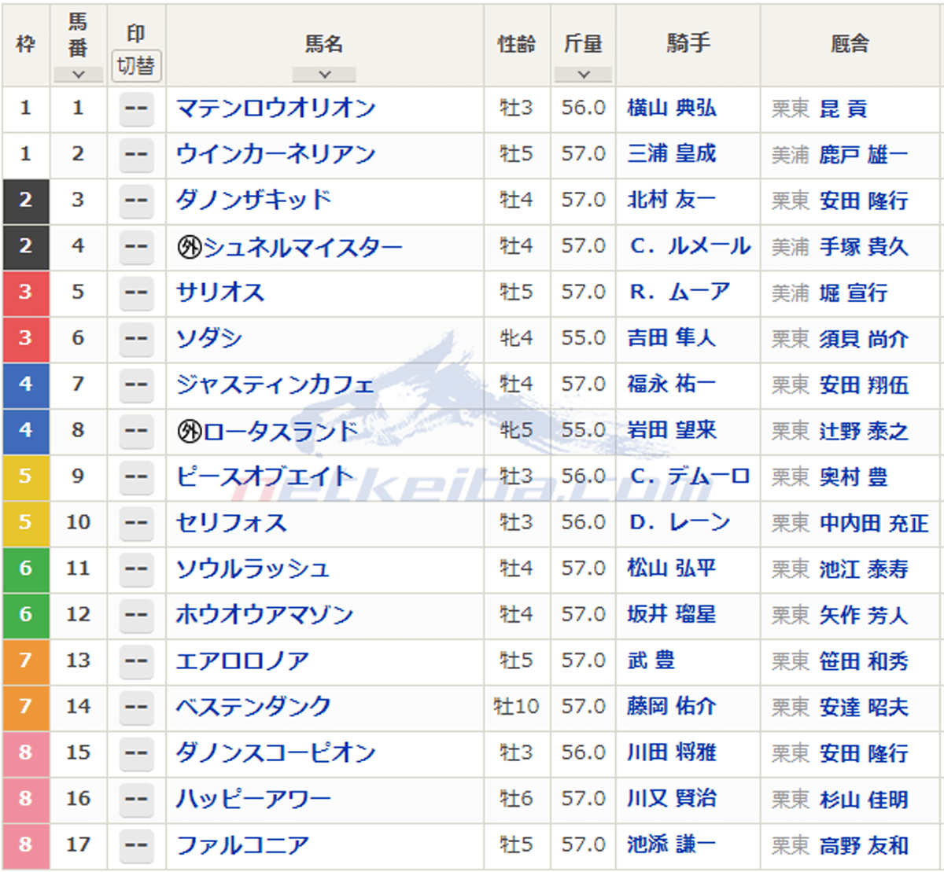The width and height of the screenshot is (944, 872).
Task: Set mark for horse number 1 マテンロウオリオン
Action: (x=136, y=109)
